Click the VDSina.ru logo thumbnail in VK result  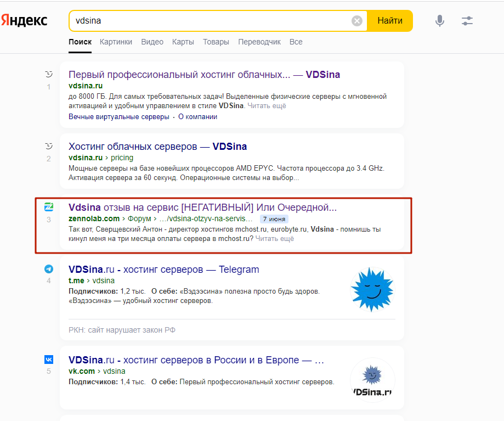372,380
